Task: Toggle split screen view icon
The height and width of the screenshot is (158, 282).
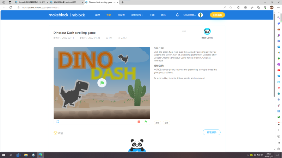Action: tap(245, 7)
